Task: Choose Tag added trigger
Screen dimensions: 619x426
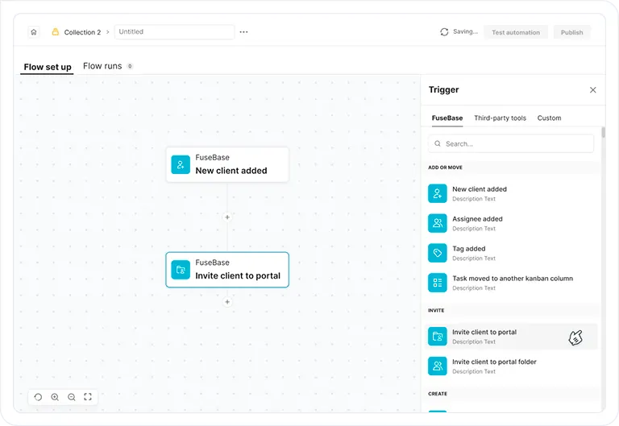Action: tap(511, 253)
